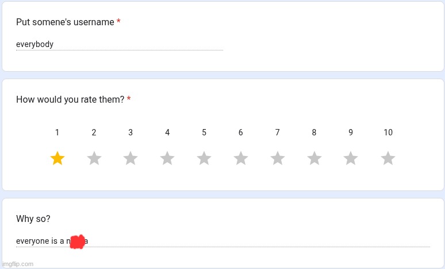Image resolution: width=445 pixels, height=269 pixels.
Task: Click the ninth rating star
Action: (x=351, y=158)
